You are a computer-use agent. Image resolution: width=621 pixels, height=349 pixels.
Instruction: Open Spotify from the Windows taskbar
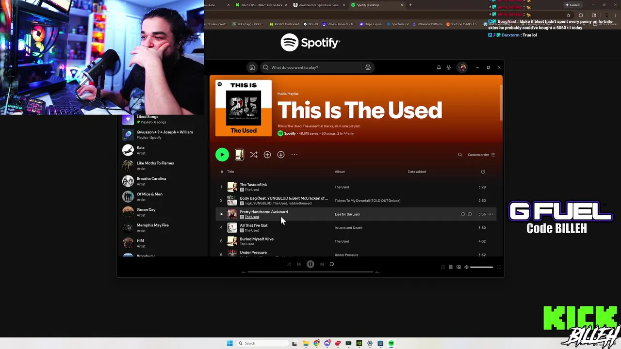coord(391,343)
